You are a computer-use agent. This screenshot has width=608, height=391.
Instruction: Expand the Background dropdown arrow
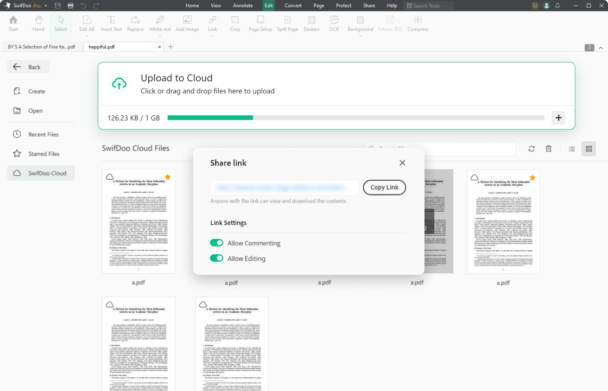[360, 36]
